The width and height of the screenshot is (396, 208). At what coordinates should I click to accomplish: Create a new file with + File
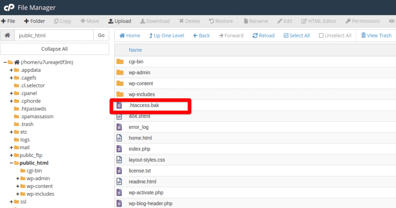(x=8, y=21)
